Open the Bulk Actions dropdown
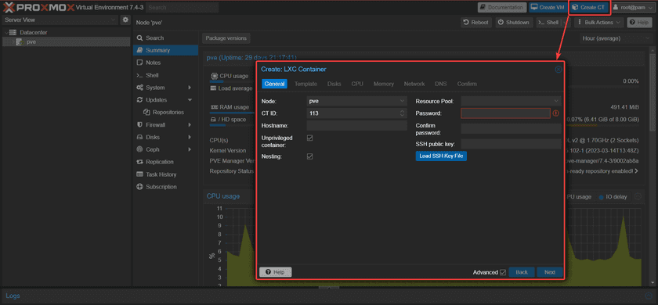658x305 pixels. (x=598, y=23)
